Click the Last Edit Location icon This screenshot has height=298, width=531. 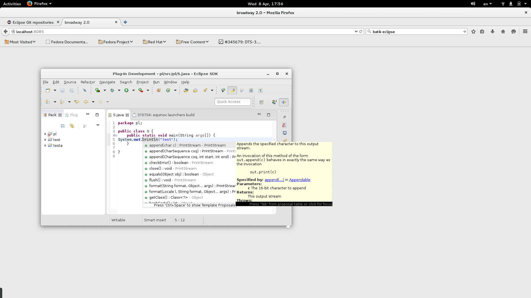pos(77,102)
